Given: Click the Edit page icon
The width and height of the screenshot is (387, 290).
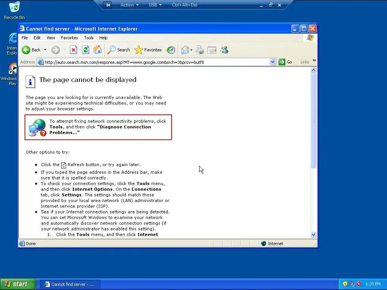Looking at the screenshot, I should 212,50.
